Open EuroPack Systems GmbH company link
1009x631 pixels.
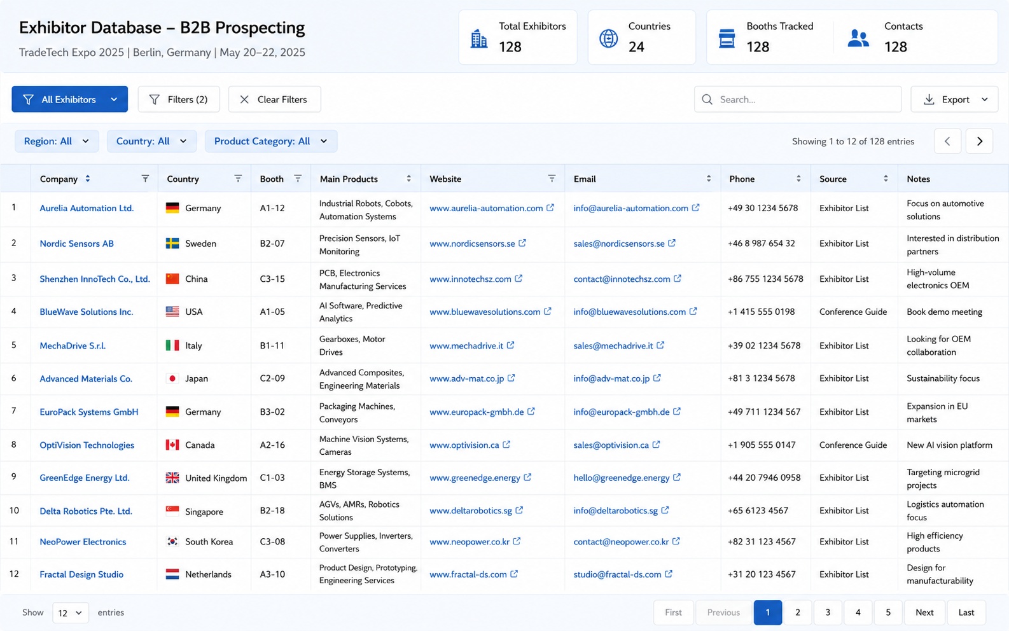pyautogui.click(x=89, y=412)
